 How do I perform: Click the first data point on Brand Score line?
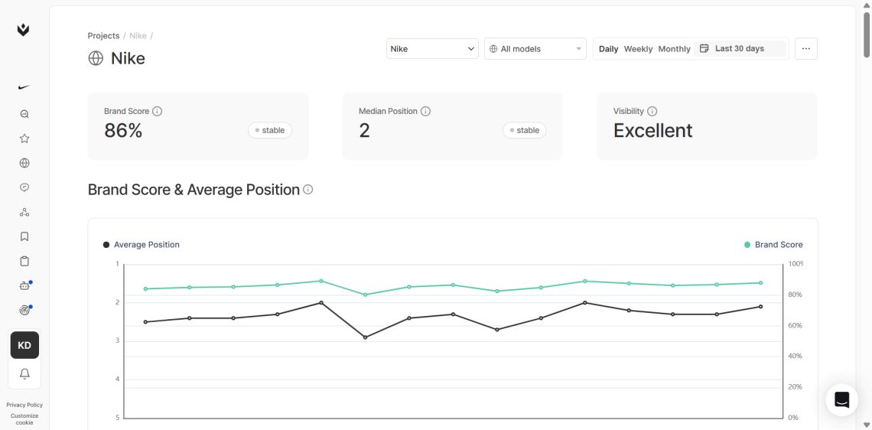(145, 288)
